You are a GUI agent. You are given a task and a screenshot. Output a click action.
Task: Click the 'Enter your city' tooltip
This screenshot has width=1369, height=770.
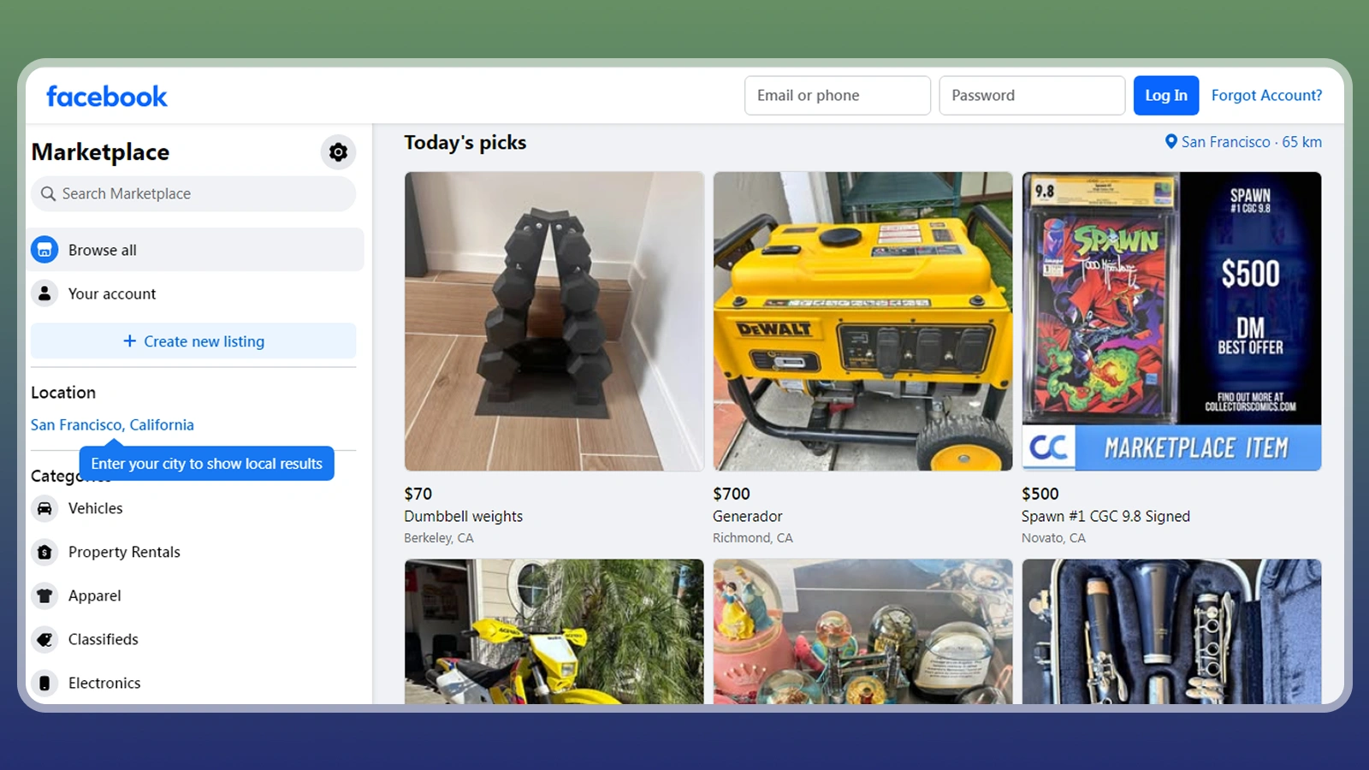(206, 464)
